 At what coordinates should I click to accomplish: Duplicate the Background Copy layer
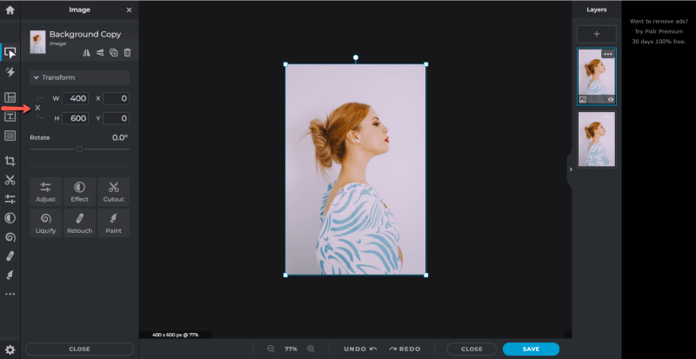(x=113, y=53)
